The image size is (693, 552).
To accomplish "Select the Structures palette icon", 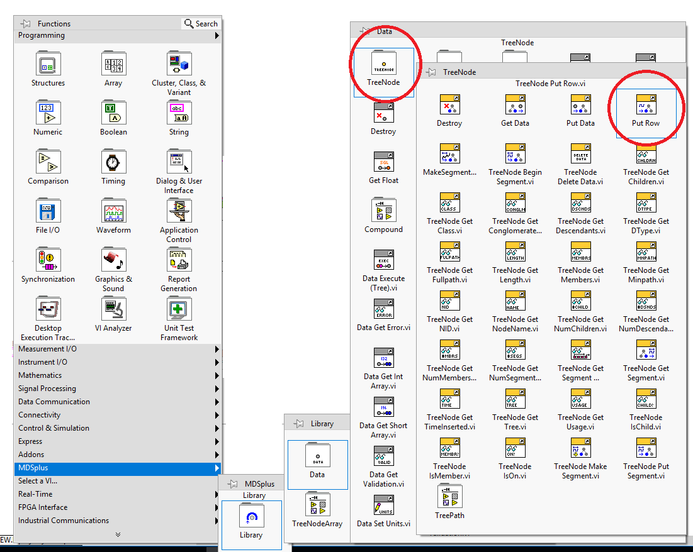I will tap(48, 64).
